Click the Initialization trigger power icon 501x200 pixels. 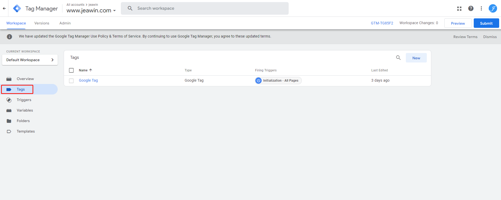point(258,81)
